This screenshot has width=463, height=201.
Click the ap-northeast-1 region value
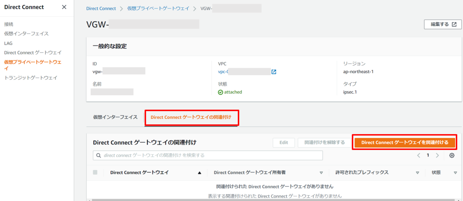(x=358, y=72)
